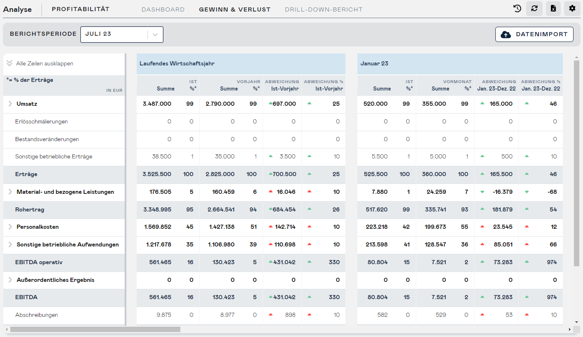Viewport: 583px width, 337px height.
Task: Click scroll down arrow on vertical scrollbar
Action: (x=576, y=322)
